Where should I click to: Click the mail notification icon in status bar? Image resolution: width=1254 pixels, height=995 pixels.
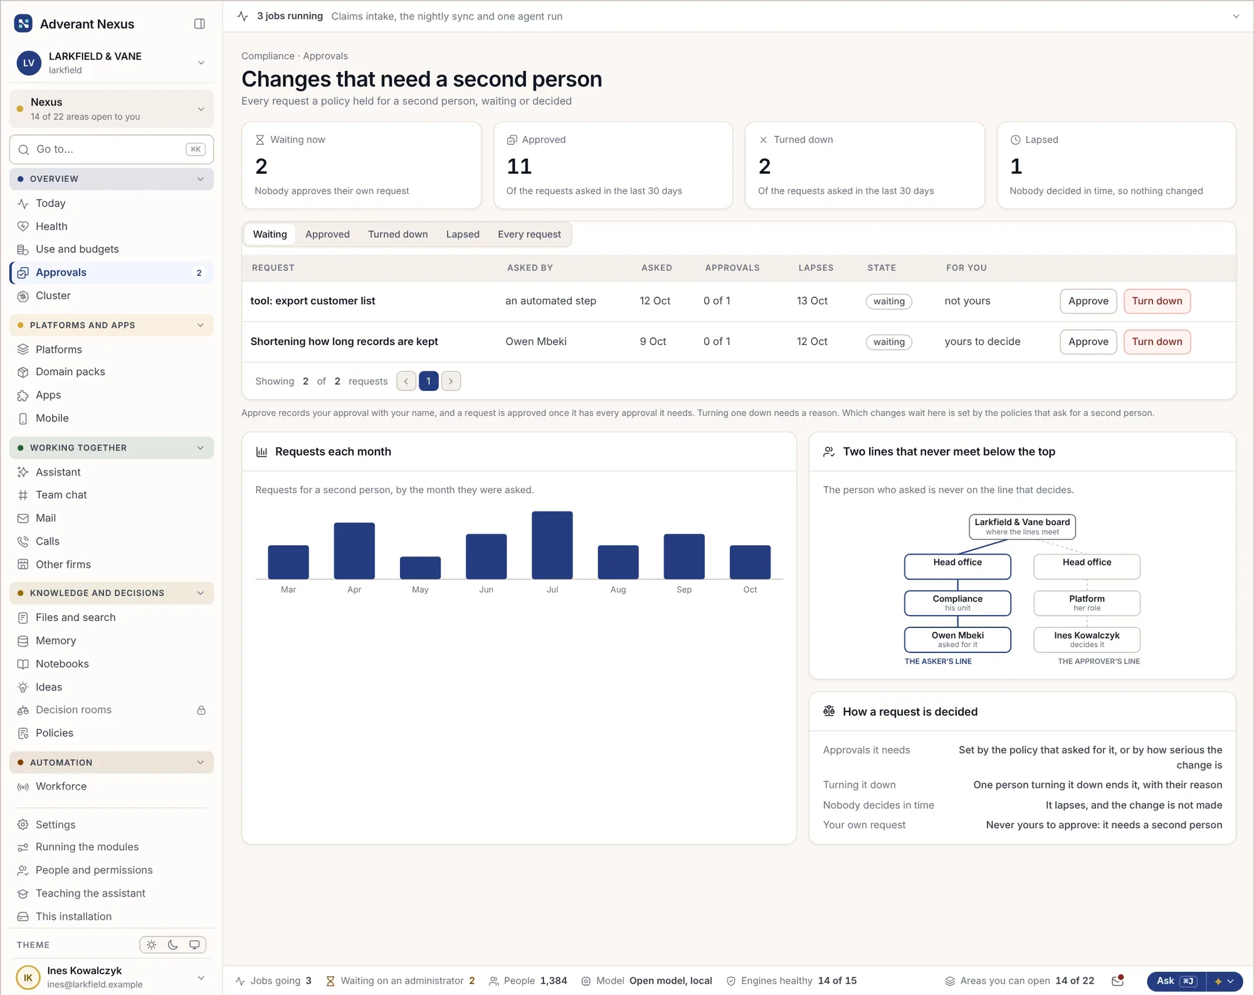tap(1117, 981)
